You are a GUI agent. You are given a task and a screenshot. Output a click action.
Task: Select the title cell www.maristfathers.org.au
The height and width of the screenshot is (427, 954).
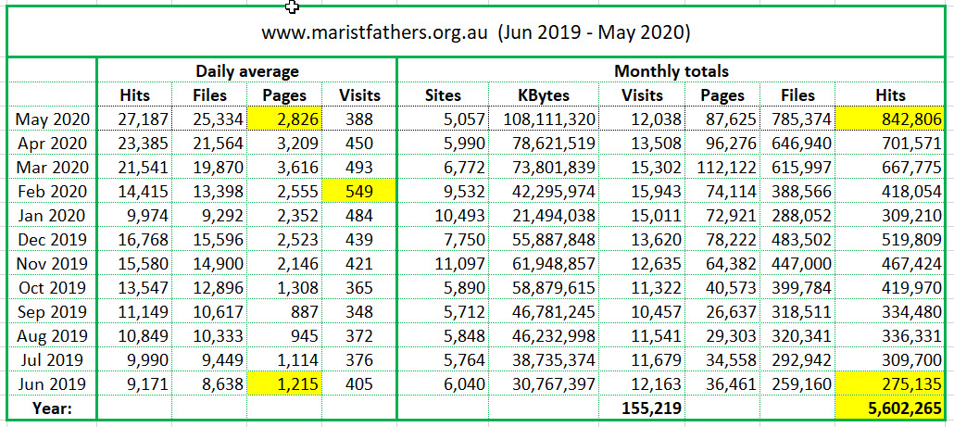tap(476, 32)
